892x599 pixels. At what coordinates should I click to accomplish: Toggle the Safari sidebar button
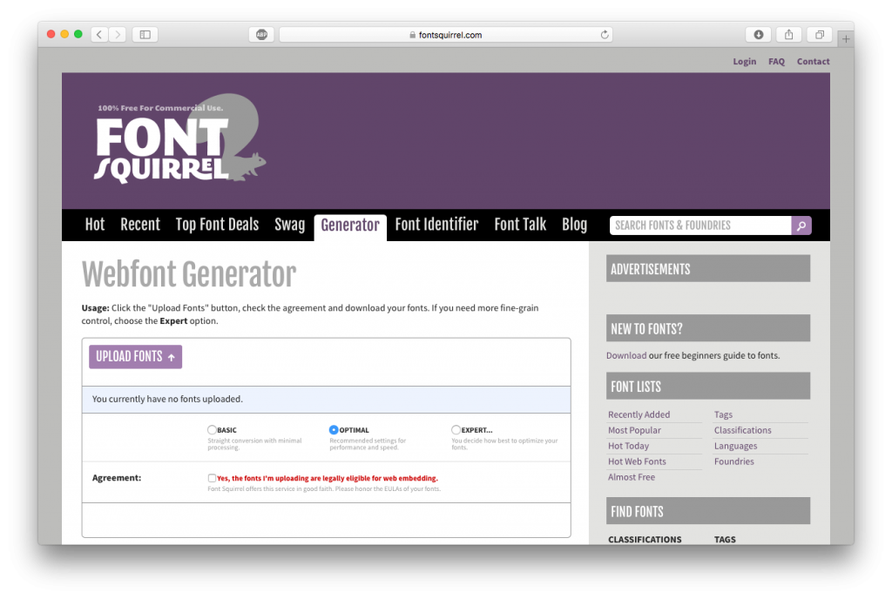pyautogui.click(x=145, y=35)
